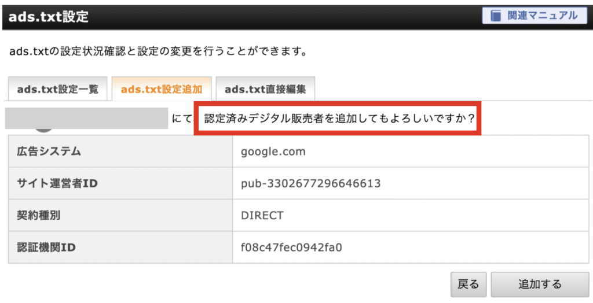
Task: Click the 認証機関ID row label
Action: [x=46, y=247]
